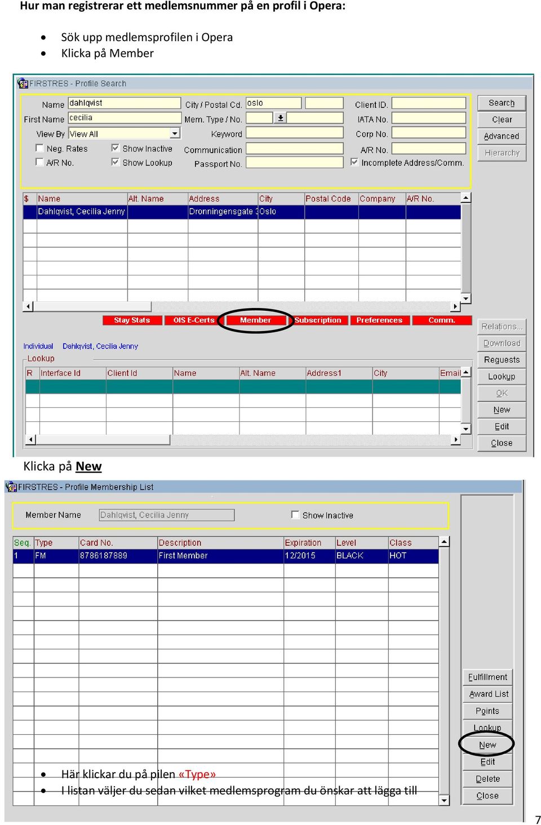Image resolution: width=541 pixels, height=825 pixels.
Task: Click Member Name field in Membership List
Action: click(x=167, y=515)
